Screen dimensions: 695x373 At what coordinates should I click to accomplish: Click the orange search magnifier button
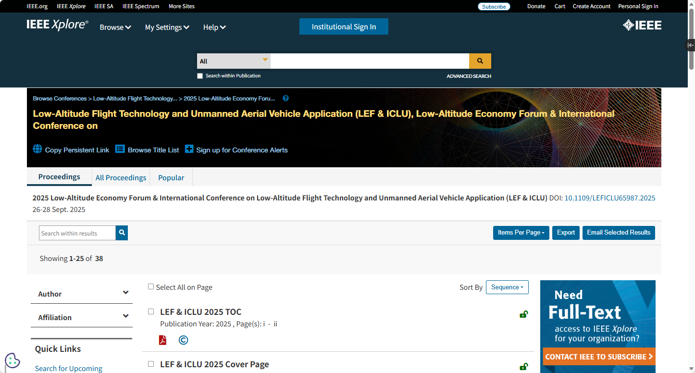(480, 61)
